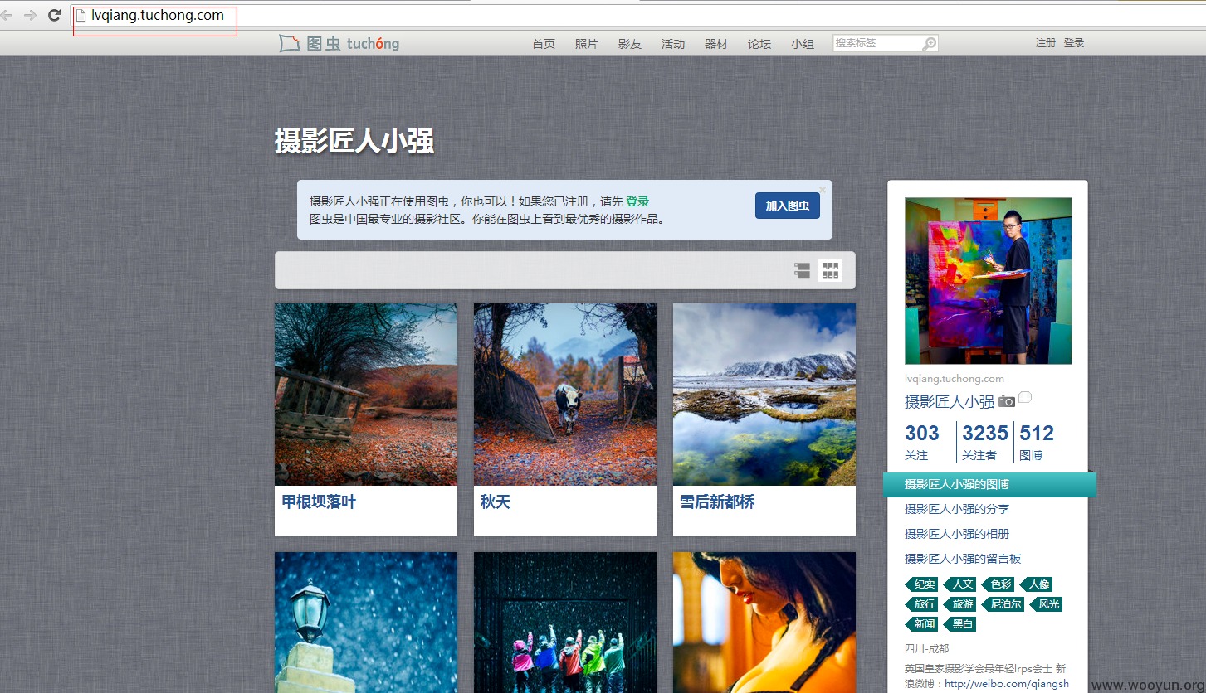Click the browser forward arrow
Screen dimensions: 1206x693
tap(30, 15)
